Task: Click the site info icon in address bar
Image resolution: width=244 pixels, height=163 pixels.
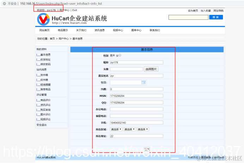Action: [x=4, y=4]
